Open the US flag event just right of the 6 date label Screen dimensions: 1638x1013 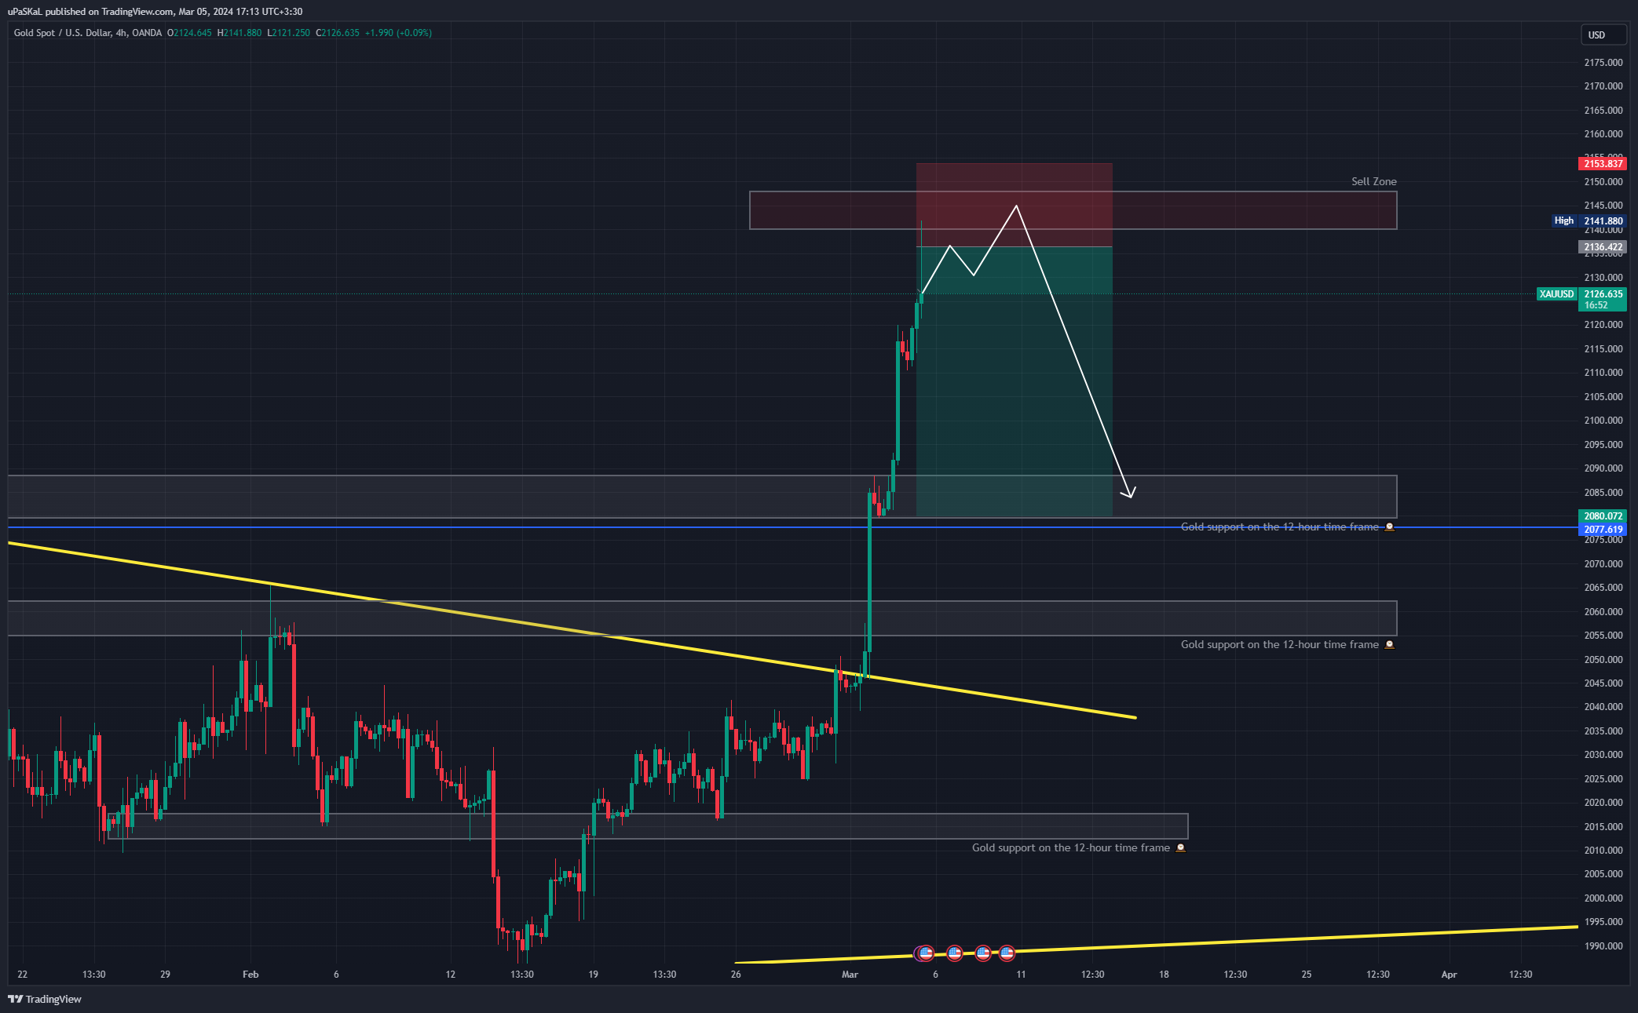pos(955,953)
